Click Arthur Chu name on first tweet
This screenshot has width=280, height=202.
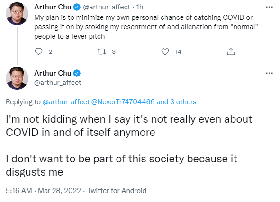pos(53,7)
